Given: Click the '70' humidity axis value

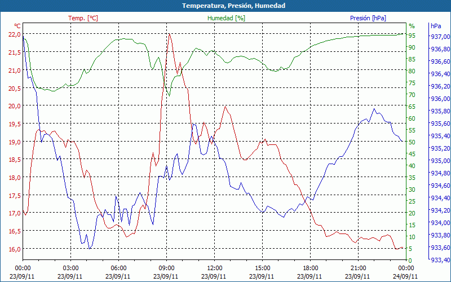Looking at the screenshot, I should point(412,95).
